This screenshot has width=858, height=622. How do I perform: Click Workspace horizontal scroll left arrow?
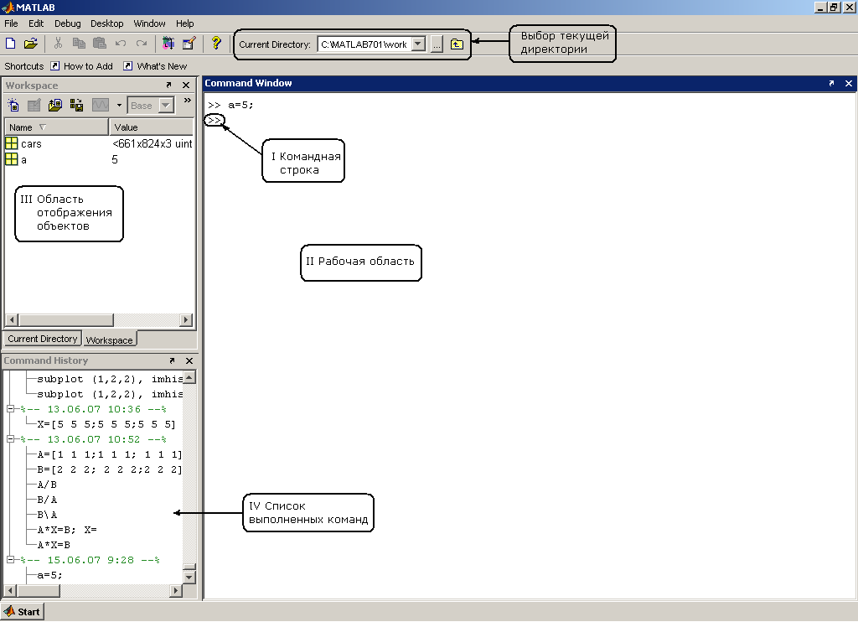[x=12, y=319]
